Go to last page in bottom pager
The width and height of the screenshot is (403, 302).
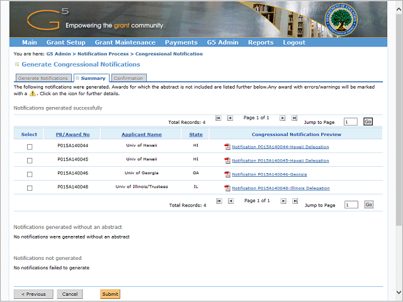[x=295, y=201]
